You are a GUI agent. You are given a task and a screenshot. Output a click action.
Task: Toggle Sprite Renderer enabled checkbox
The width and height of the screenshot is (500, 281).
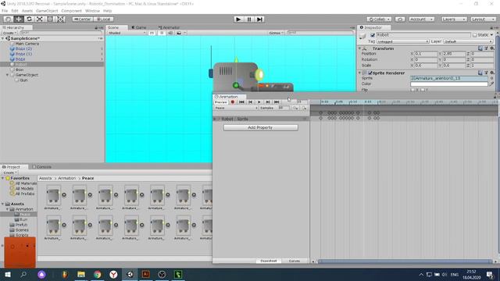click(x=370, y=73)
